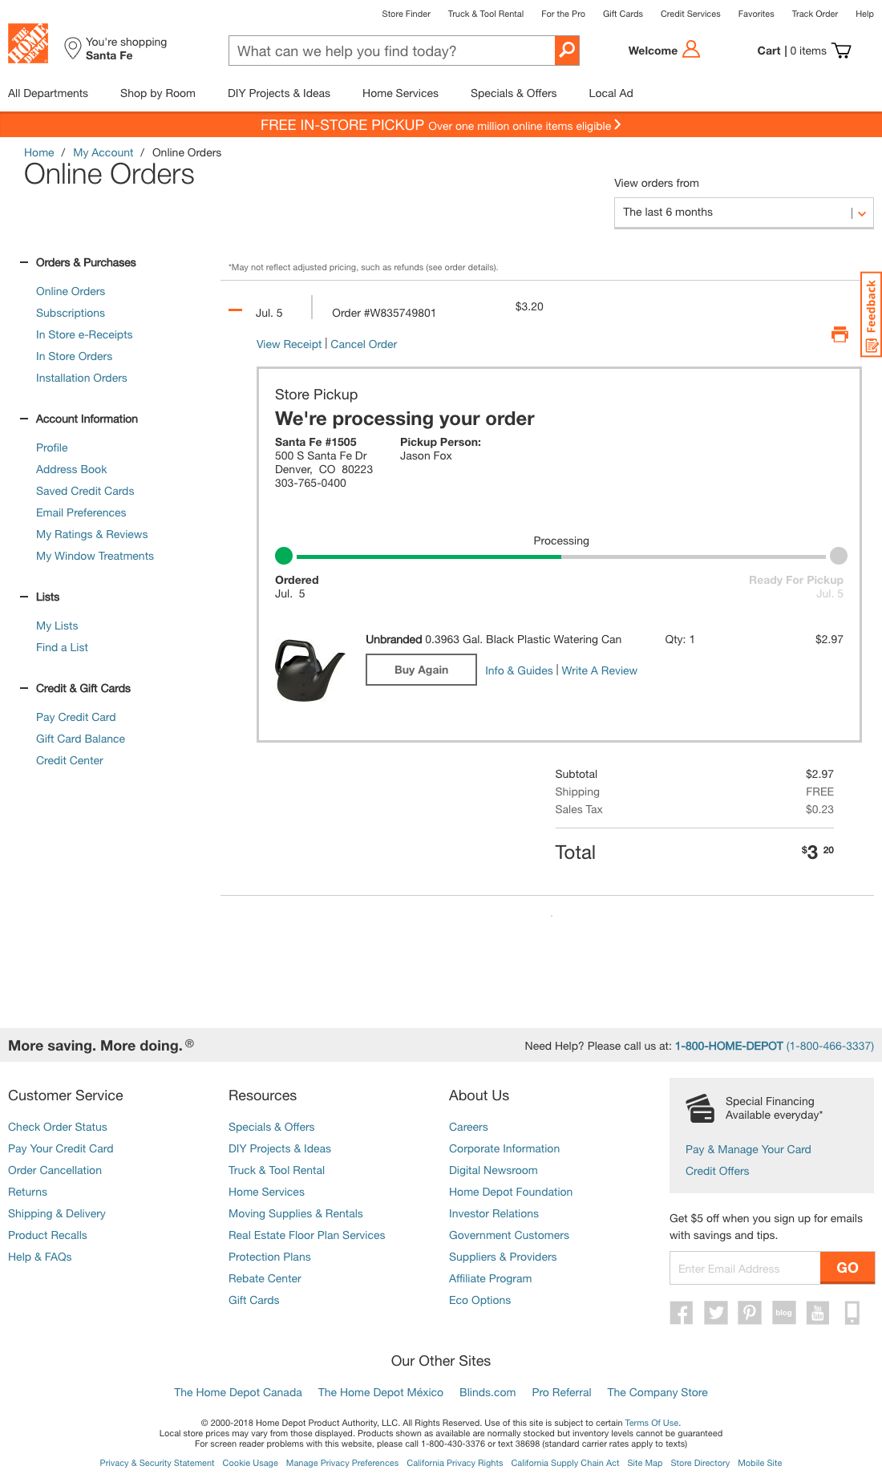The image size is (882, 1478).
Task: Open Saved Credit Cards link
Action: 85,491
